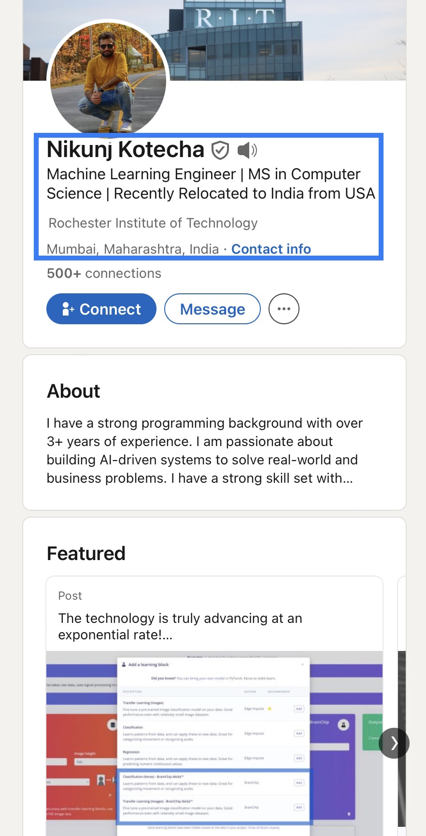This screenshot has height=836, width=426.
Task: Select Rochester Institute of Technology
Action: (x=153, y=223)
